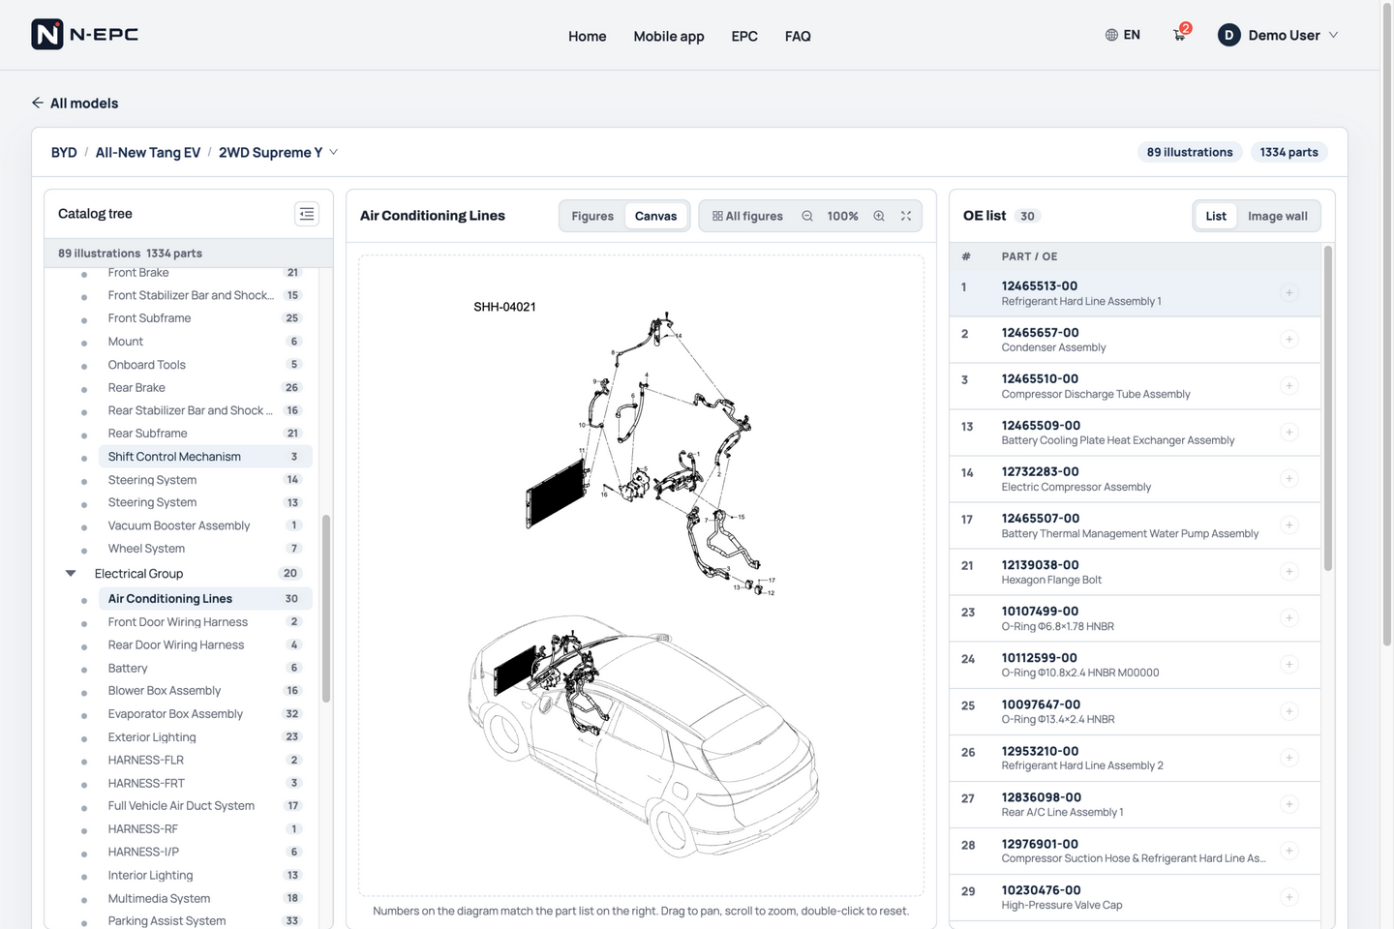Image resolution: width=1394 pixels, height=929 pixels.
Task: Select Full Vehicle Air Duct System
Action: click(205, 806)
